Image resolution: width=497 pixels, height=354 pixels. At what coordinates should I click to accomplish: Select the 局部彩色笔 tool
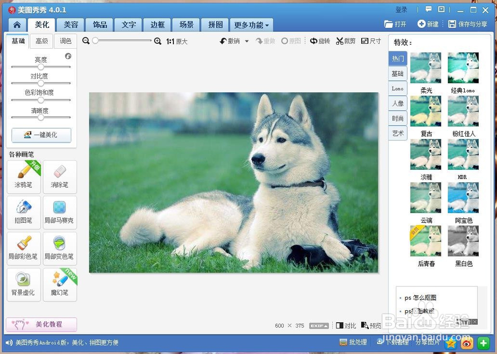(x=24, y=249)
